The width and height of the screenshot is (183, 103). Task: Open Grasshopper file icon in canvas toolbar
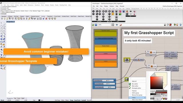point(93,25)
